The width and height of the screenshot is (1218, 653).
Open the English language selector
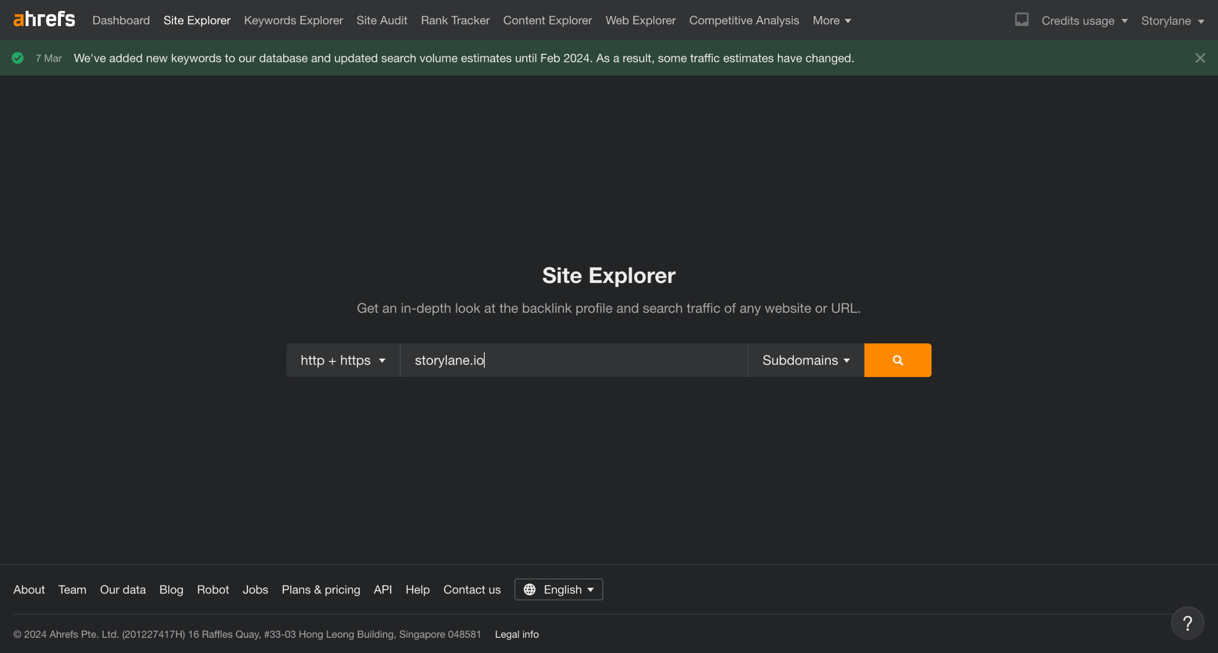(x=559, y=589)
